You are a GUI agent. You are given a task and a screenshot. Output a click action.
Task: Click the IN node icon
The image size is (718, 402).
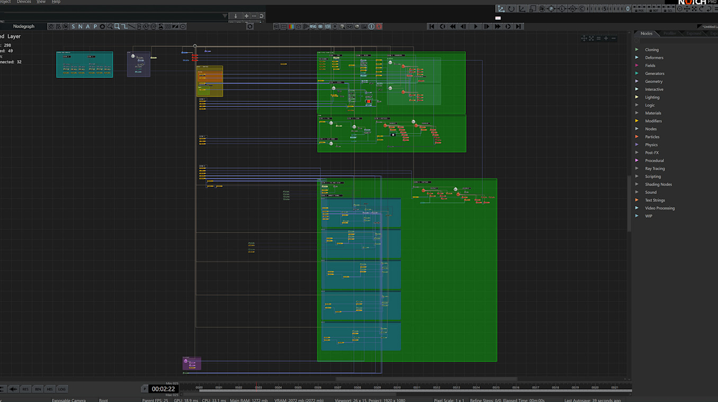pos(139,26)
